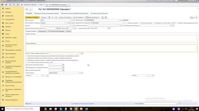The image size is (199, 111).
Task: Open 1C application icon in taskbar
Action: pos(76,109)
